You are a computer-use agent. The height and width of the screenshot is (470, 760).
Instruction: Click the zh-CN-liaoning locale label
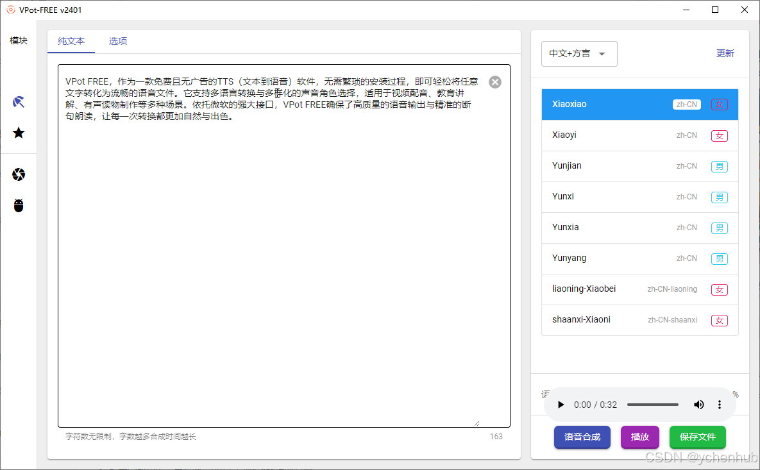pyautogui.click(x=672, y=289)
